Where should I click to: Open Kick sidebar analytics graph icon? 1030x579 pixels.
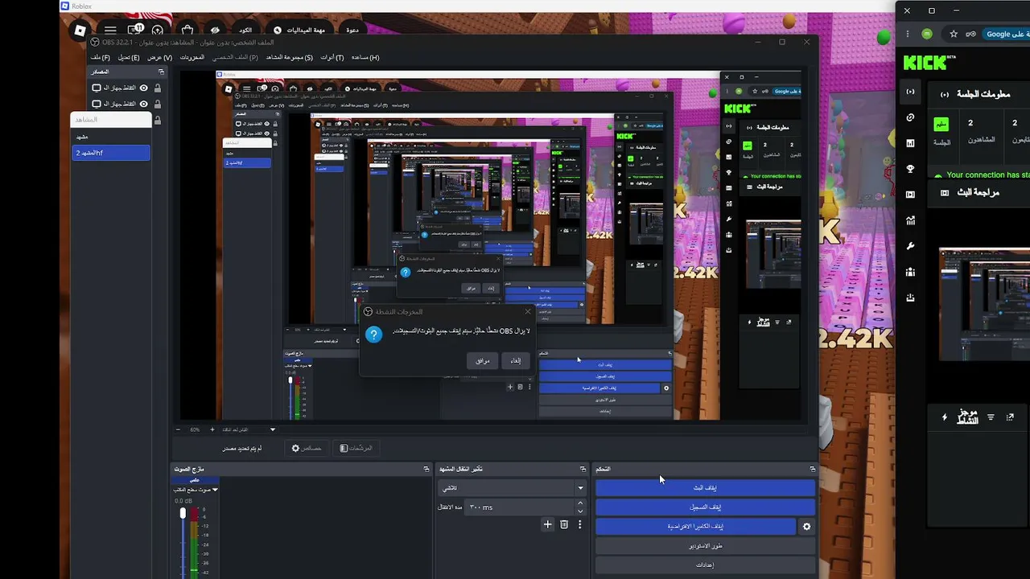click(x=910, y=220)
